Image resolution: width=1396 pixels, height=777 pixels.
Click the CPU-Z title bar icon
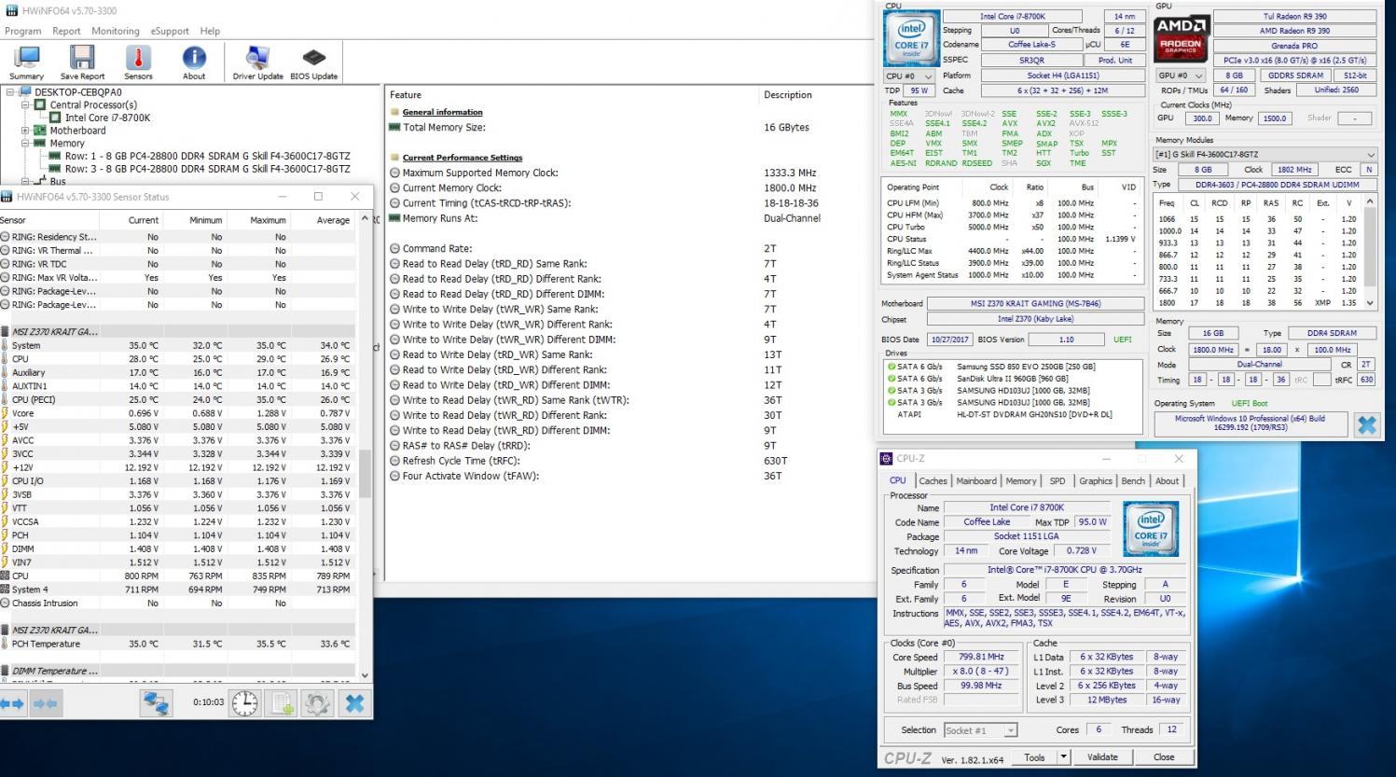point(886,459)
